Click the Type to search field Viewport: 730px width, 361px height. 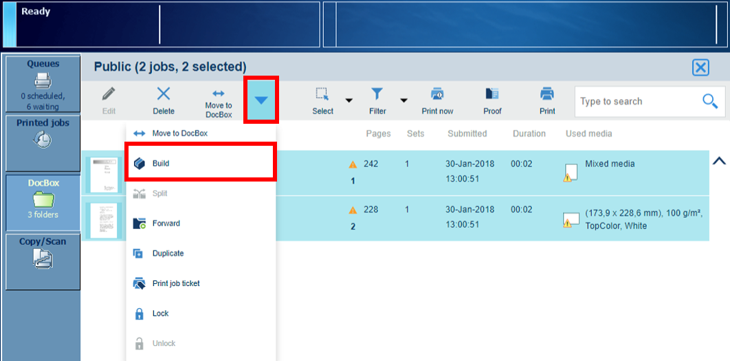coord(636,102)
